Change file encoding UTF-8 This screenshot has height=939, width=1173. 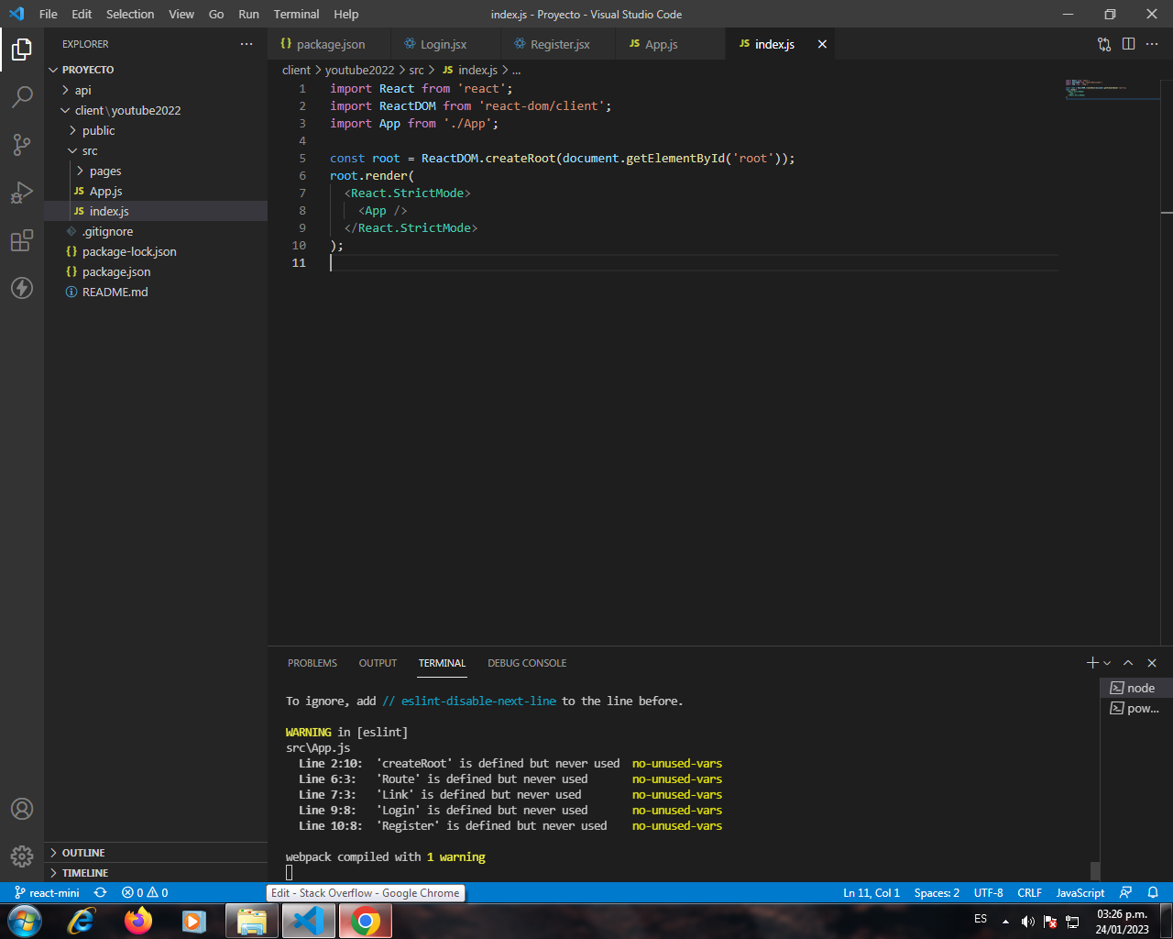click(988, 892)
